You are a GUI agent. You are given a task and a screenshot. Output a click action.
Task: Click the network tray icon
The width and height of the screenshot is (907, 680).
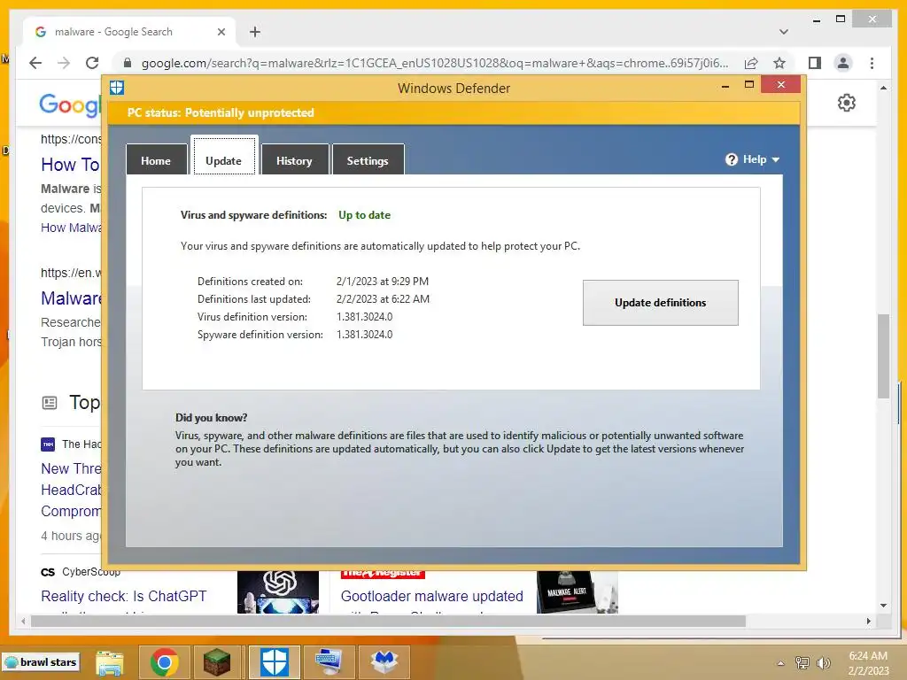802,663
